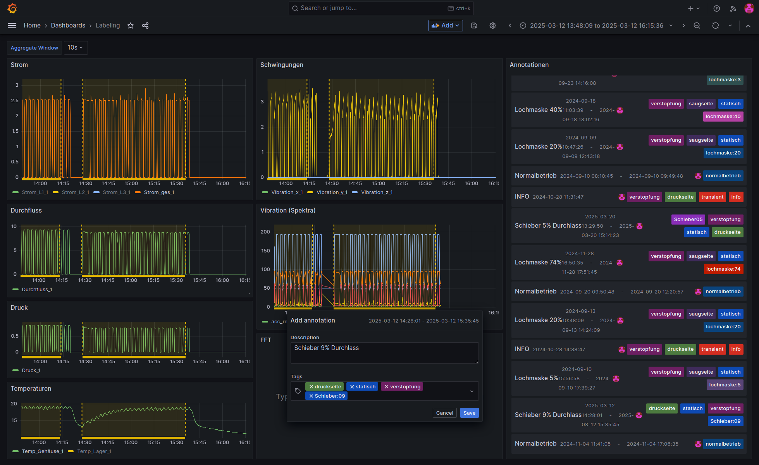The height and width of the screenshot is (465, 759).
Task: Click the share dashboard icon
Action: tap(145, 26)
